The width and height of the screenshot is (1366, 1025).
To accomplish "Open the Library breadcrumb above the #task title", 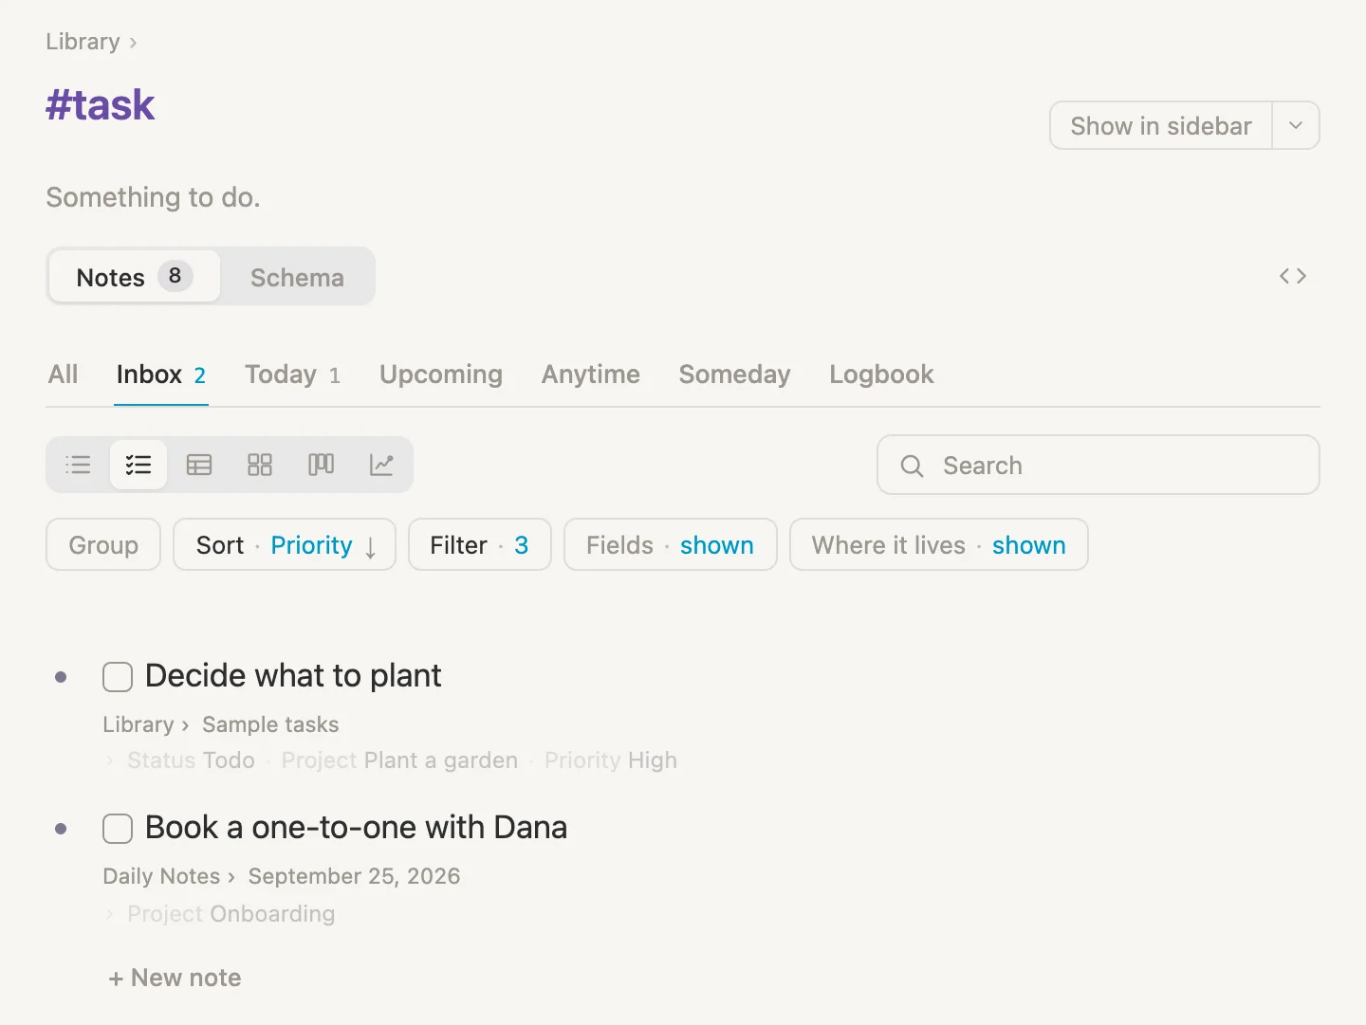I will [x=83, y=42].
